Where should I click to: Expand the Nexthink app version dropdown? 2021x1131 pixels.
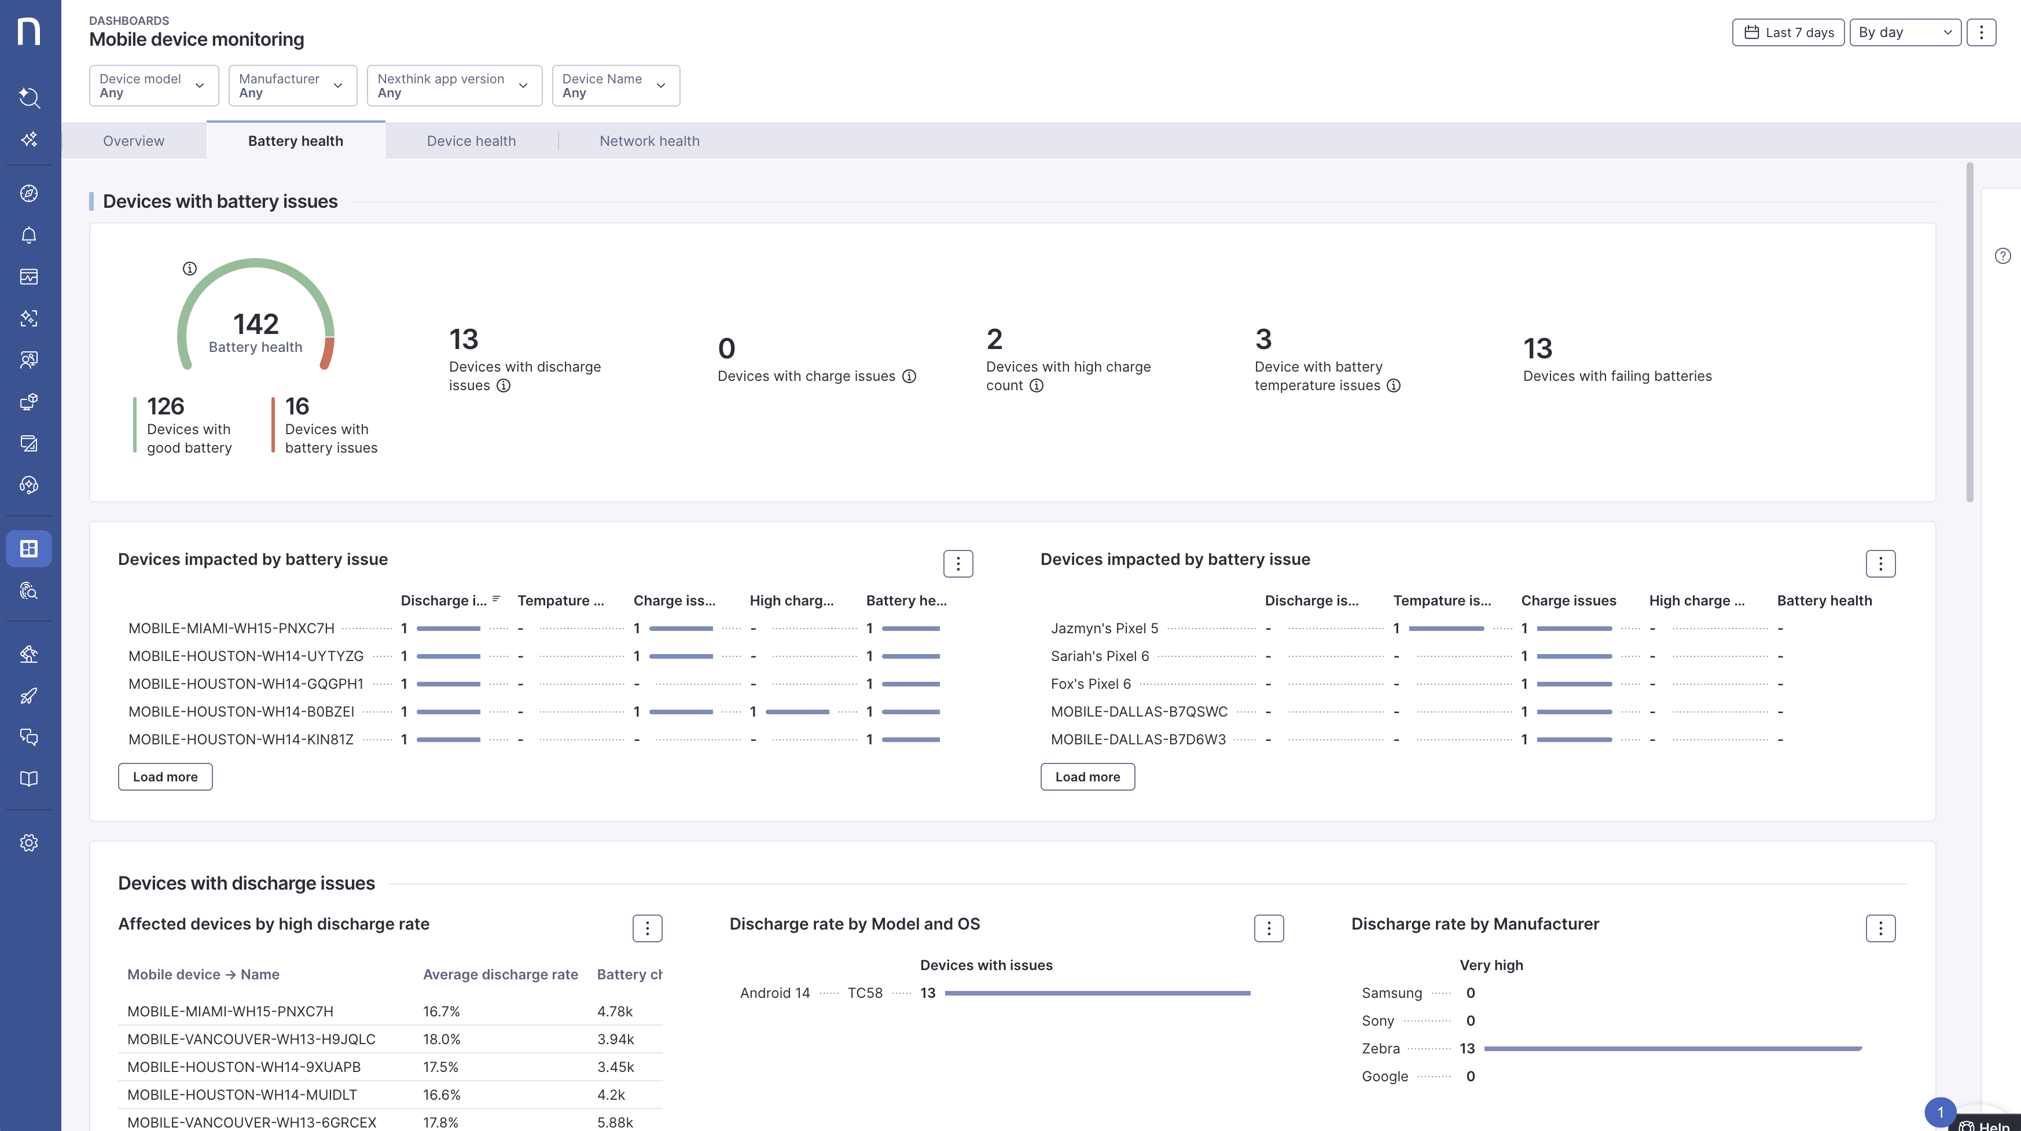454,86
